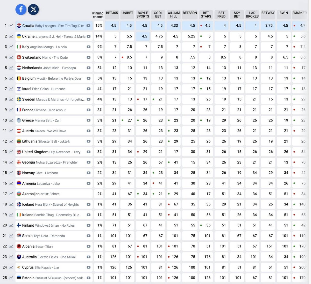The width and height of the screenshot is (311, 284).
Task: Open Ireland Bambie Thug entry link
Action: (51, 215)
